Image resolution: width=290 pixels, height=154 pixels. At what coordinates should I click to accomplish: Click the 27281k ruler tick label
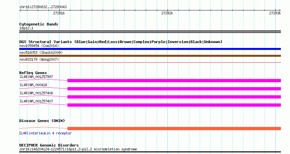click(59, 13)
